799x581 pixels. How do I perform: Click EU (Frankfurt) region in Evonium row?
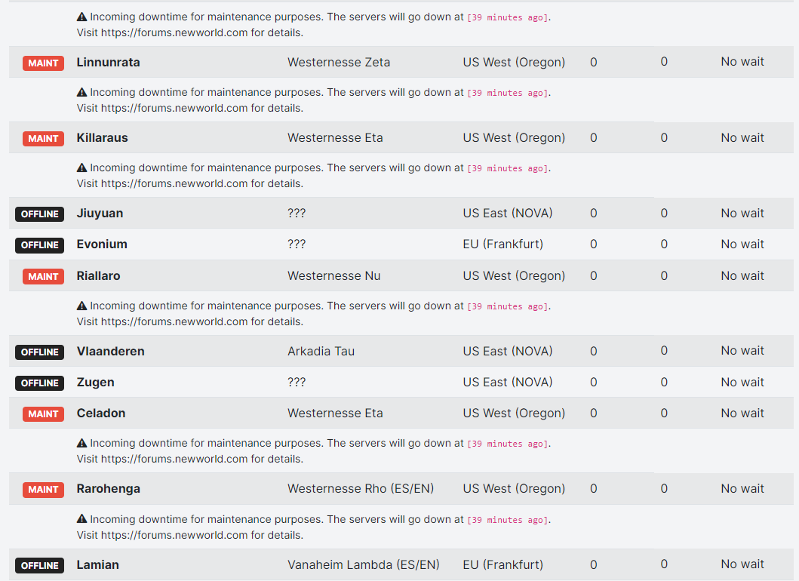coord(503,244)
